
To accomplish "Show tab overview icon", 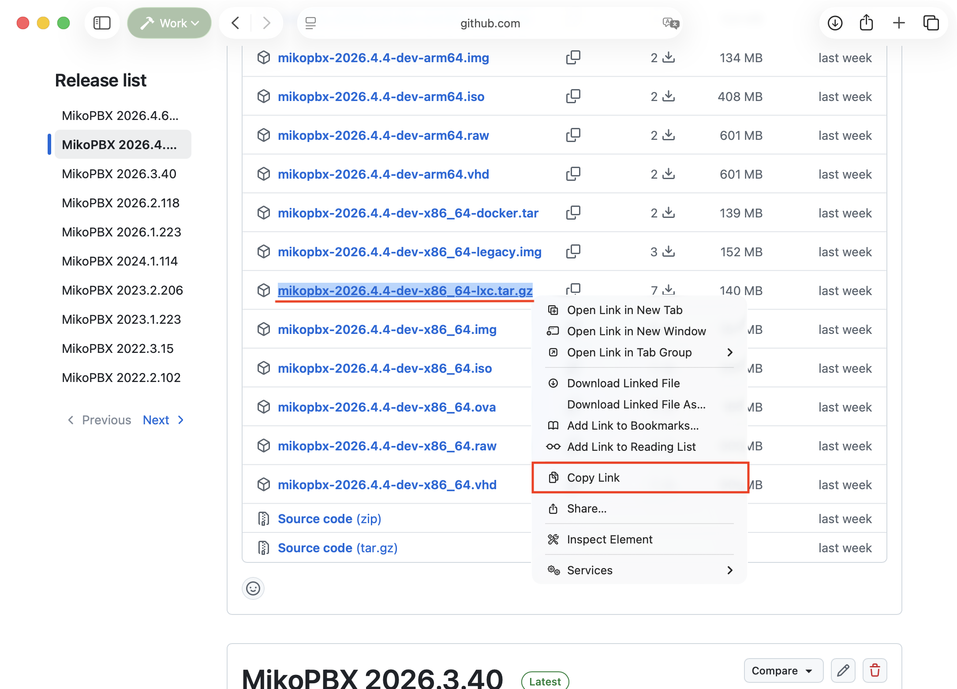I will click(931, 23).
